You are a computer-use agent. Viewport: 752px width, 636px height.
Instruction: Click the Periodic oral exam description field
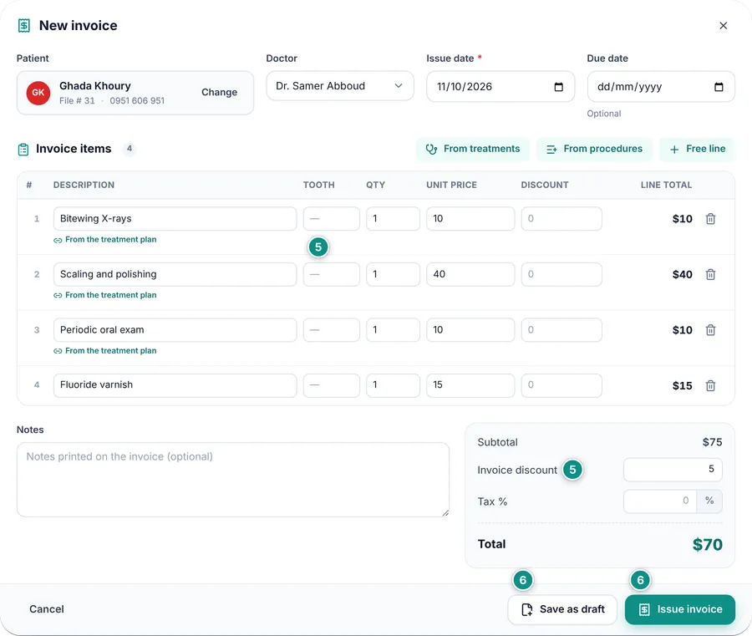click(x=175, y=330)
